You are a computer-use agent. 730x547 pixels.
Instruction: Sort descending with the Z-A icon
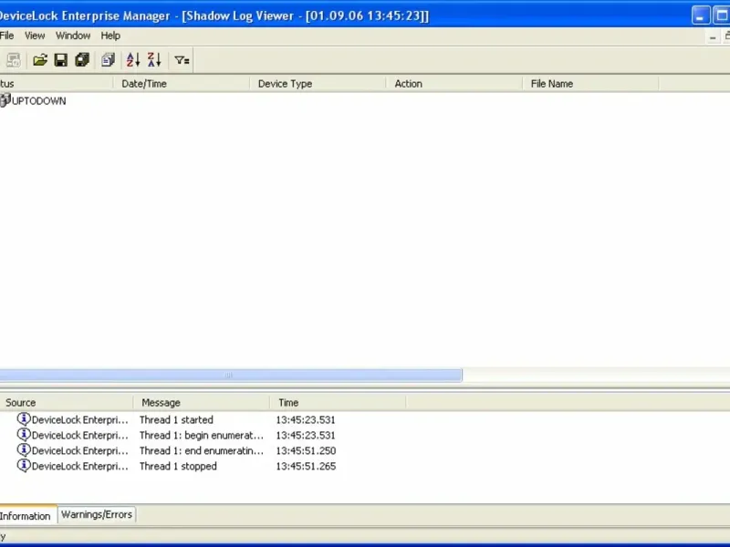[x=154, y=60]
